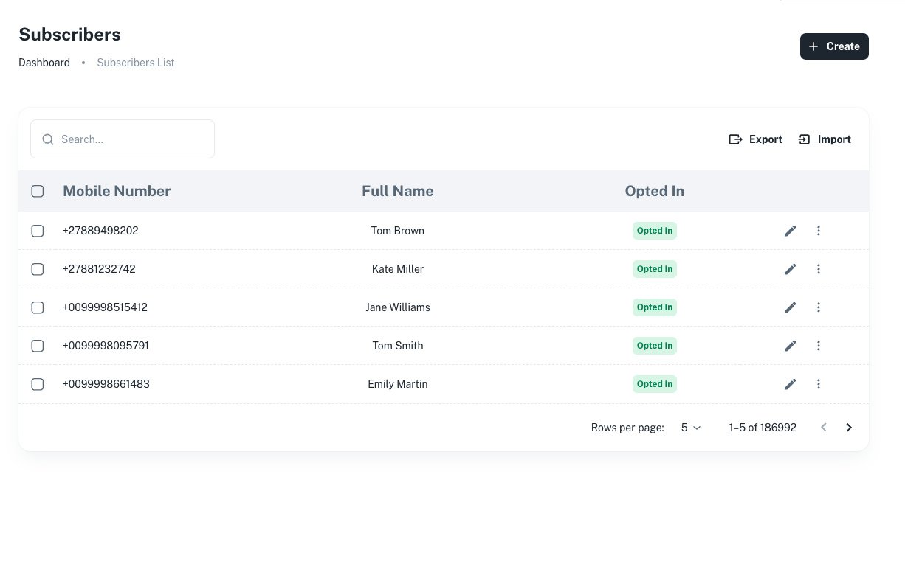Viewport: 905px width, 561px height.
Task: Open the three-dot menu for Jane Williams
Action: 819,307
